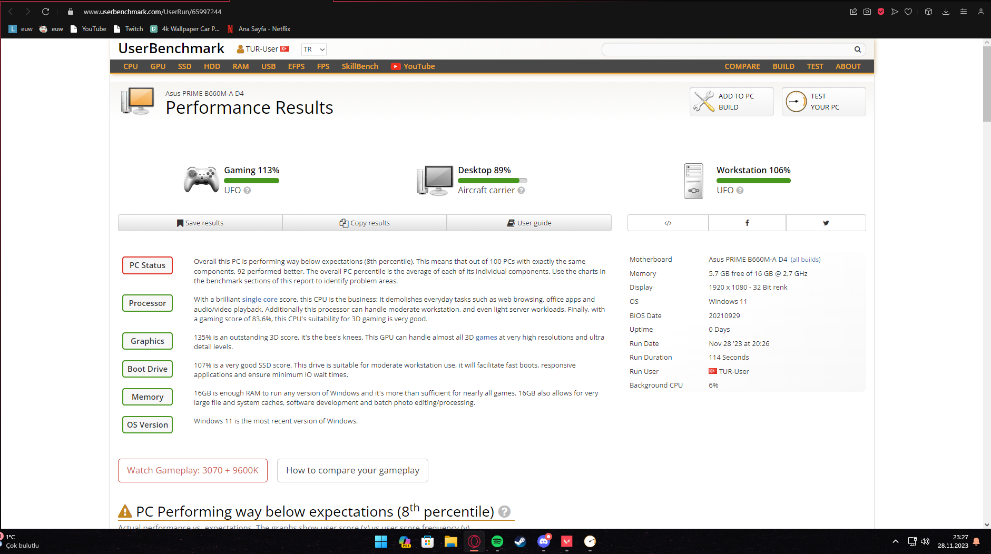Screen dimensions: 991x554
Task: Open Steam from the taskbar
Action: (x=520, y=541)
